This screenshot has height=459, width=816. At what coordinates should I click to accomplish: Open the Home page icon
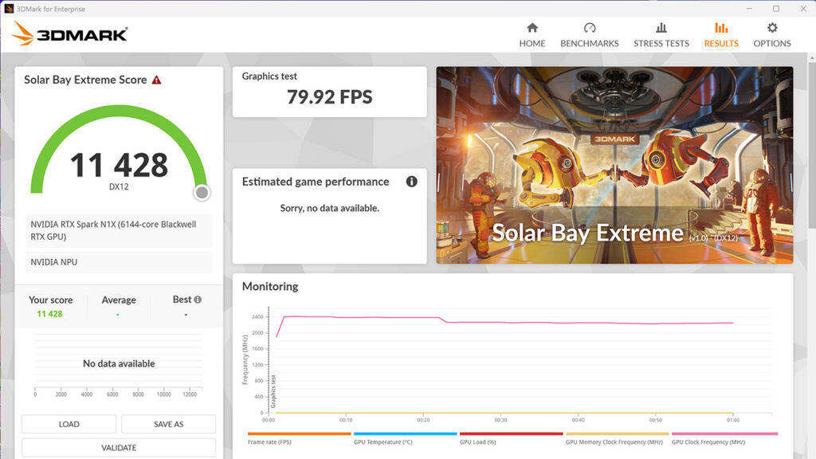point(532,28)
